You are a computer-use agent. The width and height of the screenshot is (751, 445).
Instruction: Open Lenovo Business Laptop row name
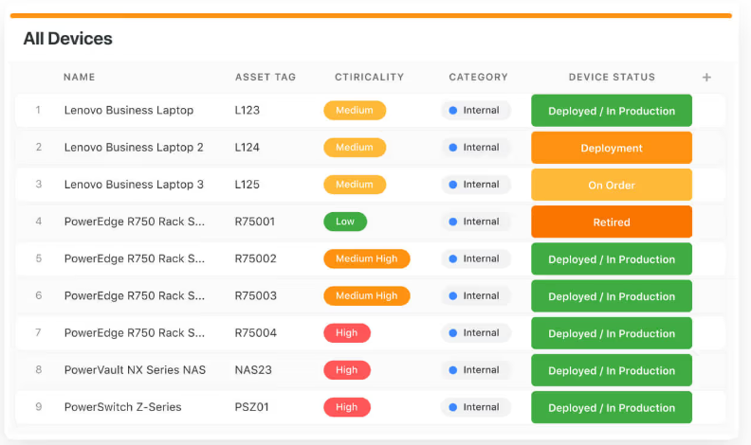[129, 111]
